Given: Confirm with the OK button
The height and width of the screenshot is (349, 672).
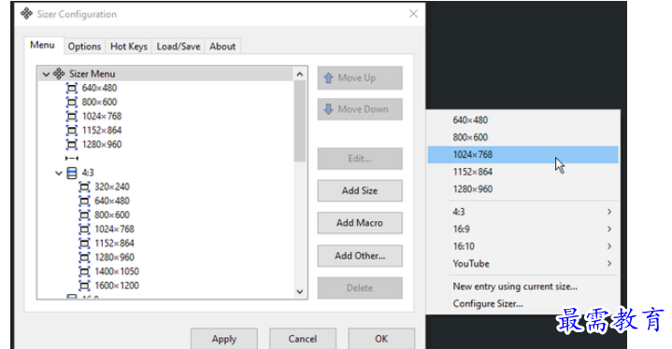Looking at the screenshot, I should tap(381, 339).
